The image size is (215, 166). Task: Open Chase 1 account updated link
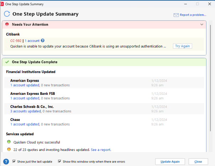(x=25, y=124)
